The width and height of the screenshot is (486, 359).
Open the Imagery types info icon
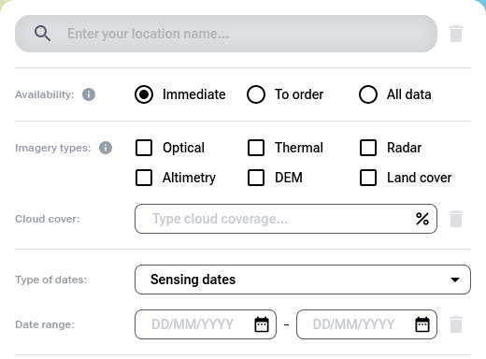tap(106, 148)
